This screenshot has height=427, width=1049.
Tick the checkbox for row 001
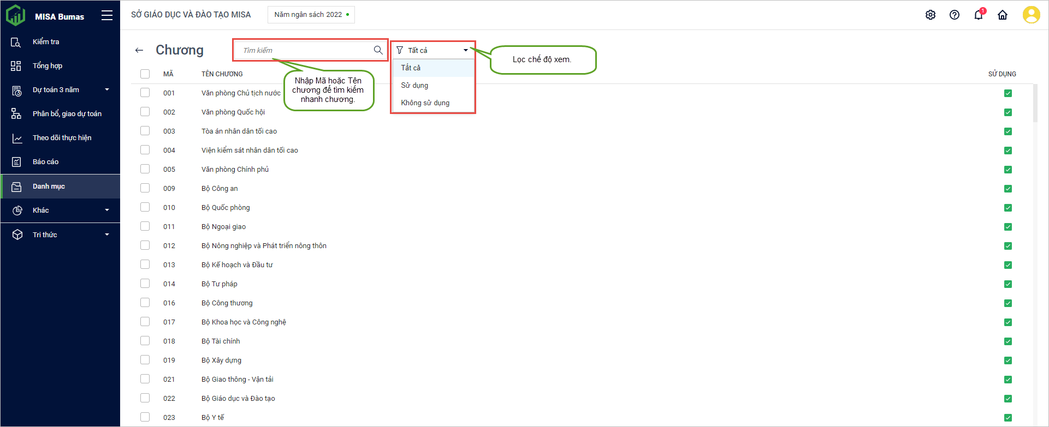coord(145,93)
